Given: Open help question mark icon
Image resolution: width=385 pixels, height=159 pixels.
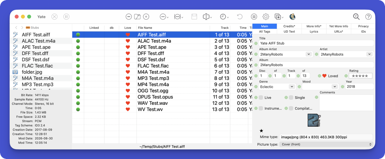Looking at the screenshot, I should (368, 17).
